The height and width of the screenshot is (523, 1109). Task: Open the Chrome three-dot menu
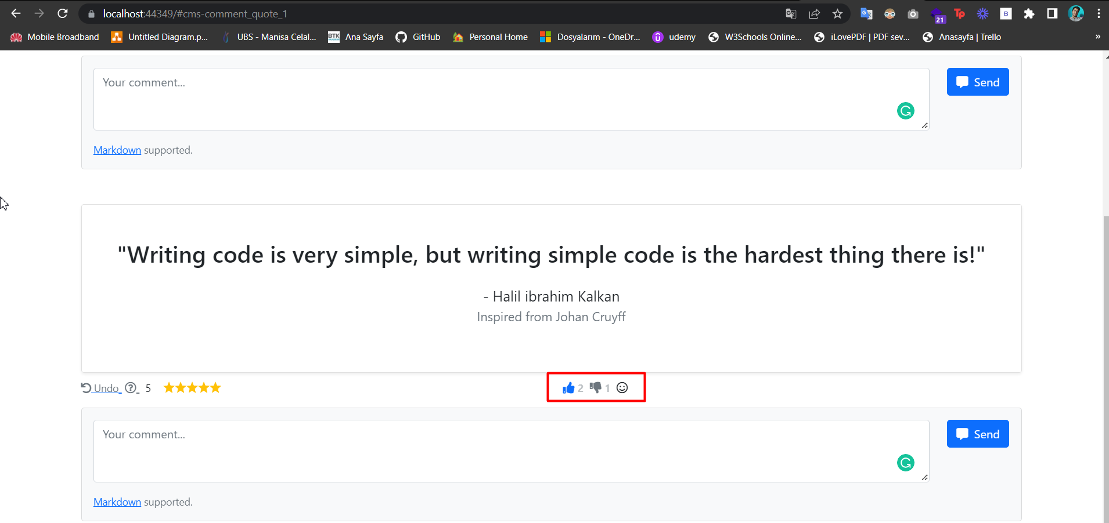coord(1099,13)
